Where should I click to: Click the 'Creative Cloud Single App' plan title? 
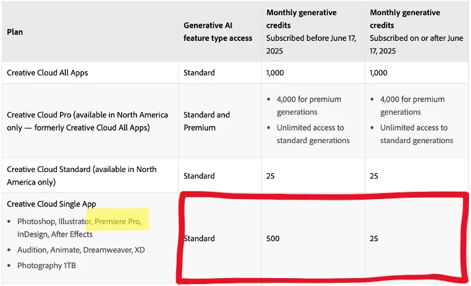(51, 204)
